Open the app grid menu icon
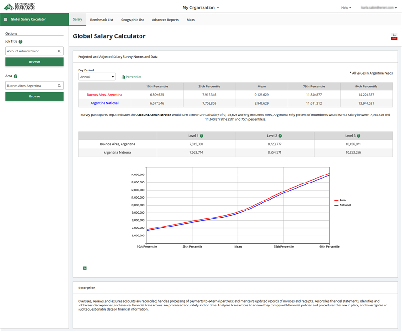The height and width of the screenshot is (332, 402). coord(6,20)
